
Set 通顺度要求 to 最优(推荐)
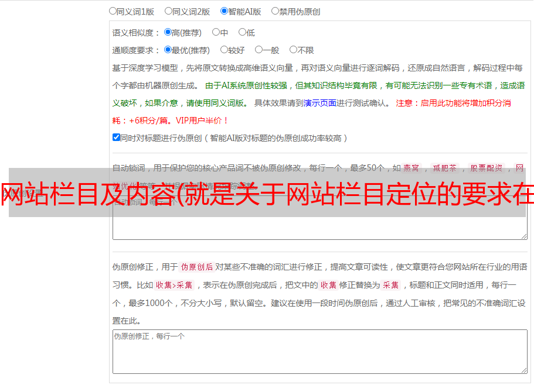tap(168, 50)
